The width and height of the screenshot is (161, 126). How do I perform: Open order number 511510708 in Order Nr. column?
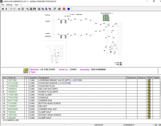tap(13, 83)
